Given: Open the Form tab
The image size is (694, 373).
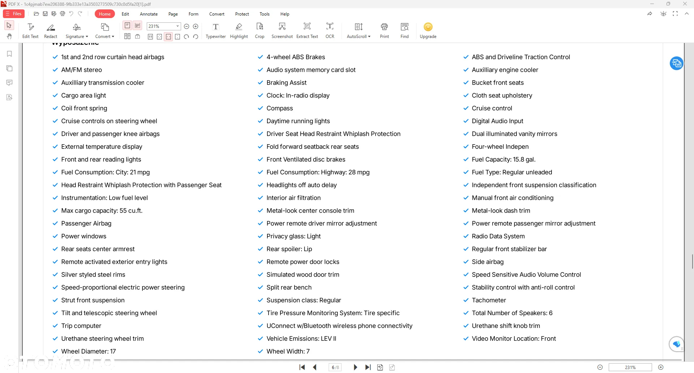Looking at the screenshot, I should 193,14.
